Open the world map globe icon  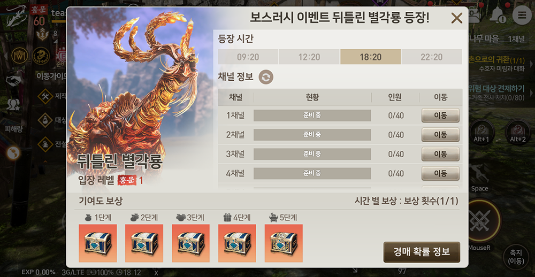coord(14,153)
